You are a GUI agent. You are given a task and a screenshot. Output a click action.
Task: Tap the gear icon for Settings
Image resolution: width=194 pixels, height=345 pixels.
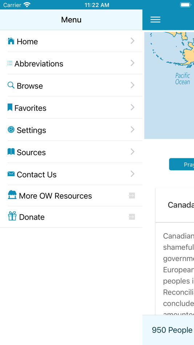(11, 130)
